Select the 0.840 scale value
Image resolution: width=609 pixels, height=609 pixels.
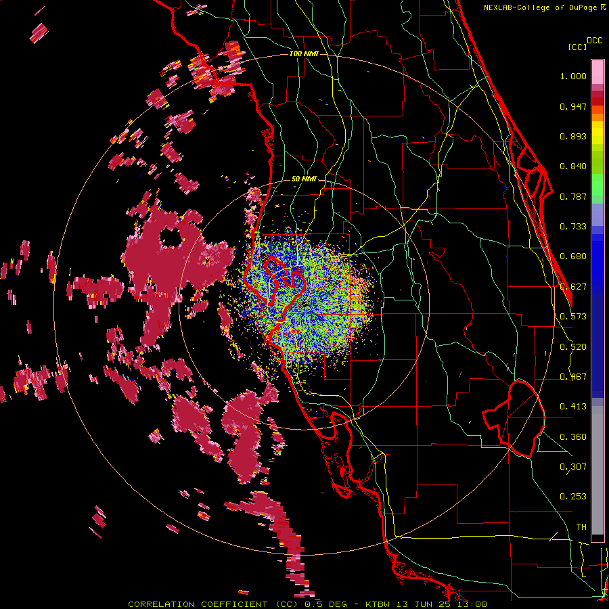point(573,166)
